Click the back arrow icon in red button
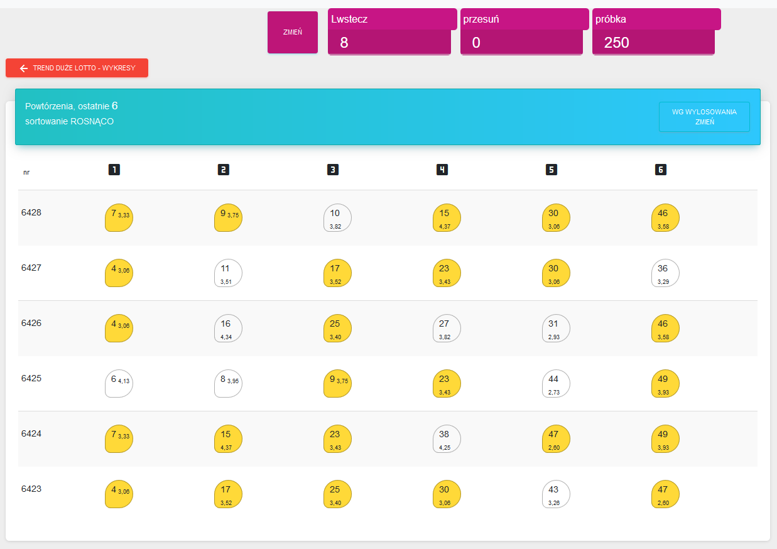 (24, 68)
